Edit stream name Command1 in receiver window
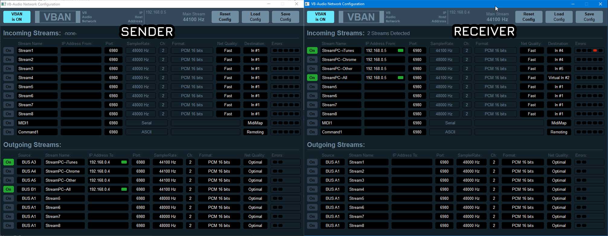This screenshot has width=608, height=236. point(341,132)
